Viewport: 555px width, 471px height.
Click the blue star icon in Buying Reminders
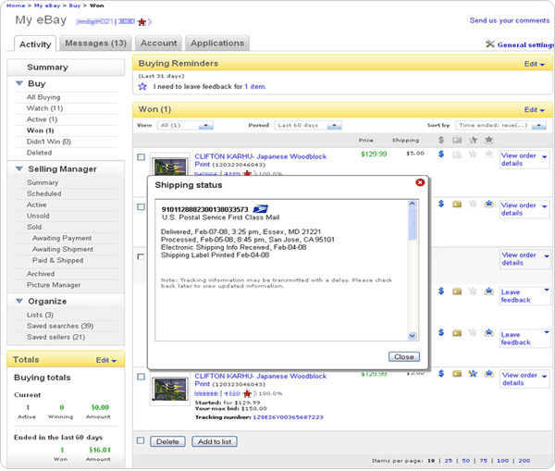[x=142, y=86]
